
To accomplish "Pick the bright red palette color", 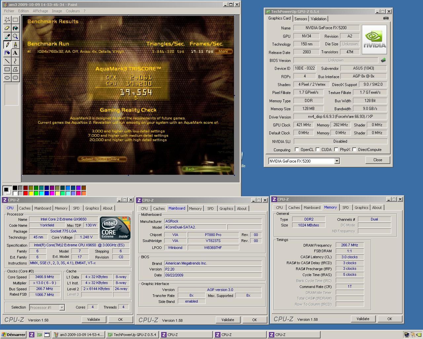I will (25, 193).
